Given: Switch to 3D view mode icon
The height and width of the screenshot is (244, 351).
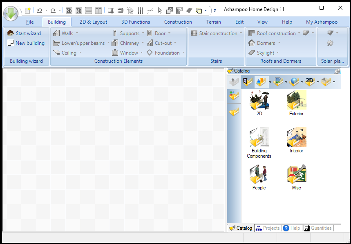Looking at the screenshot, I should coord(78,11).
